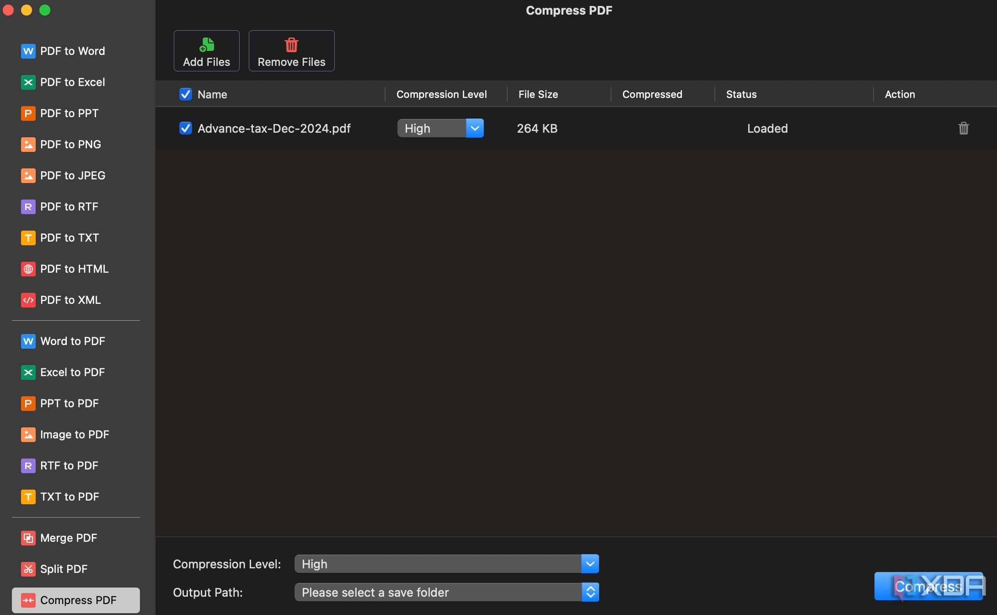
Task: Click the Remove Files button
Action: click(x=292, y=51)
